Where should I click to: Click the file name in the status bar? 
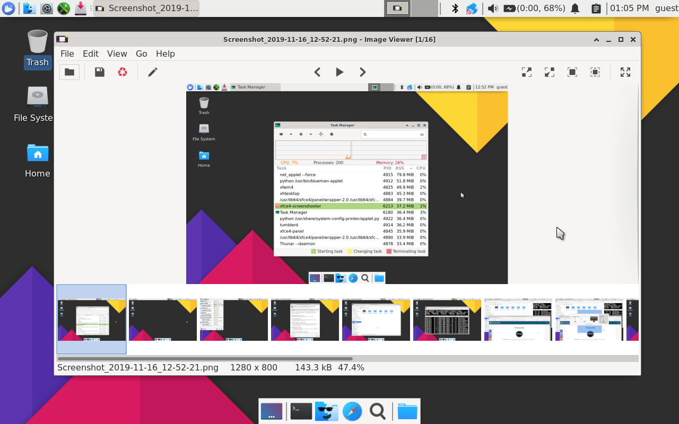[138, 367]
